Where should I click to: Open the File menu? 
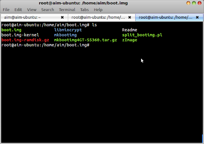pyautogui.click(x=6, y=10)
